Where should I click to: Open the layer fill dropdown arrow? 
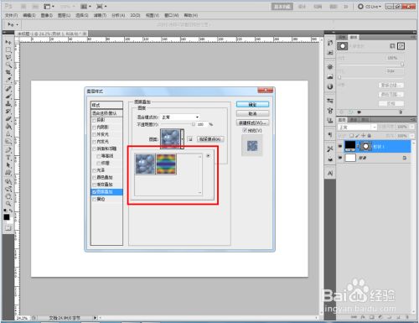click(412, 136)
